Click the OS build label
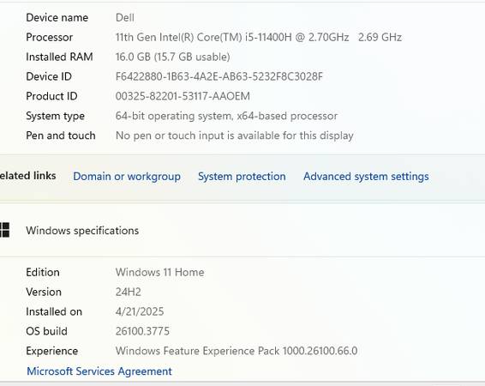The width and height of the screenshot is (485, 386). 46,331
